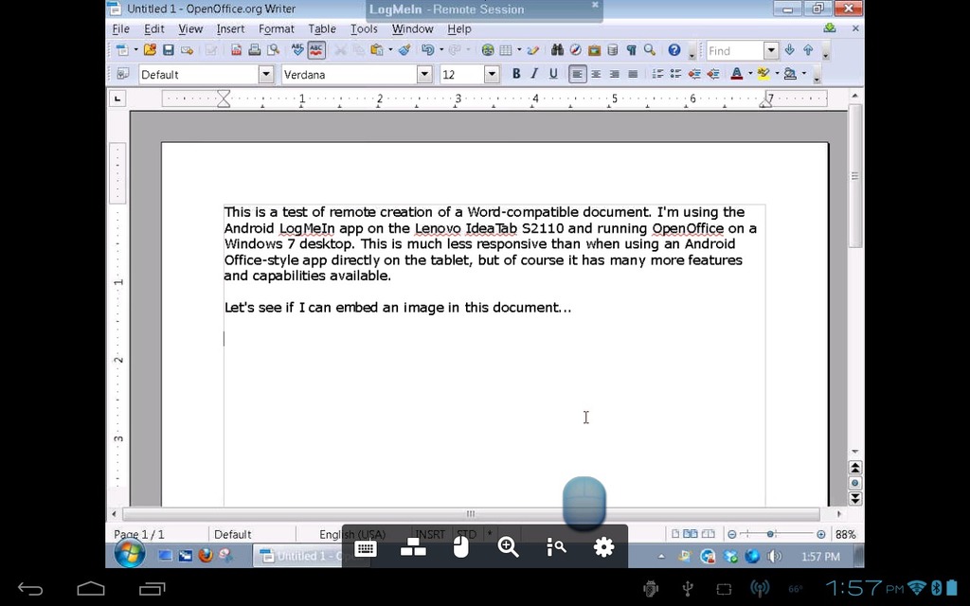970x606 pixels.
Task: Align text left
Action: point(577,74)
